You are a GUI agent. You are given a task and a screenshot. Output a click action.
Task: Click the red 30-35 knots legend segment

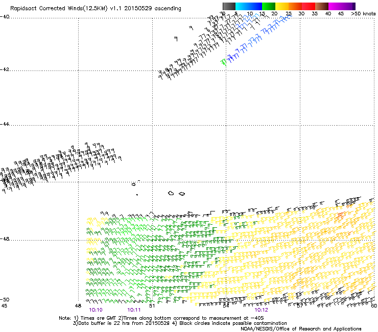coord(309,6)
